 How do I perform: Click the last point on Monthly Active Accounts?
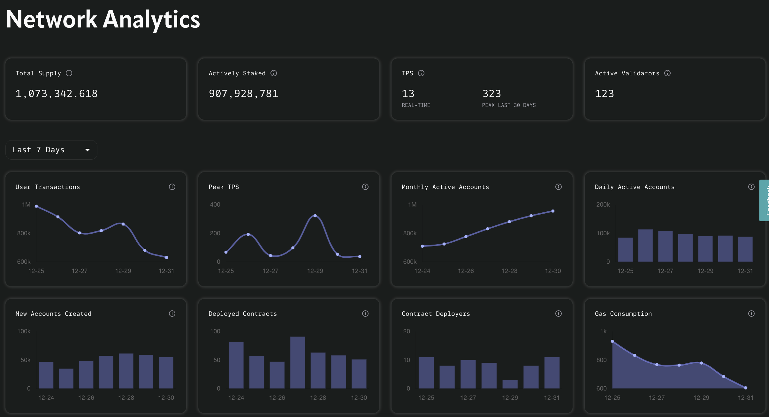pyautogui.click(x=553, y=211)
